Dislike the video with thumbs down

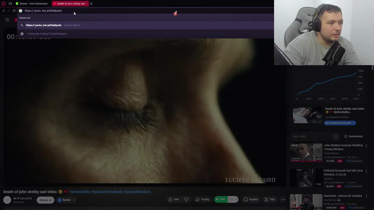click(x=186, y=199)
